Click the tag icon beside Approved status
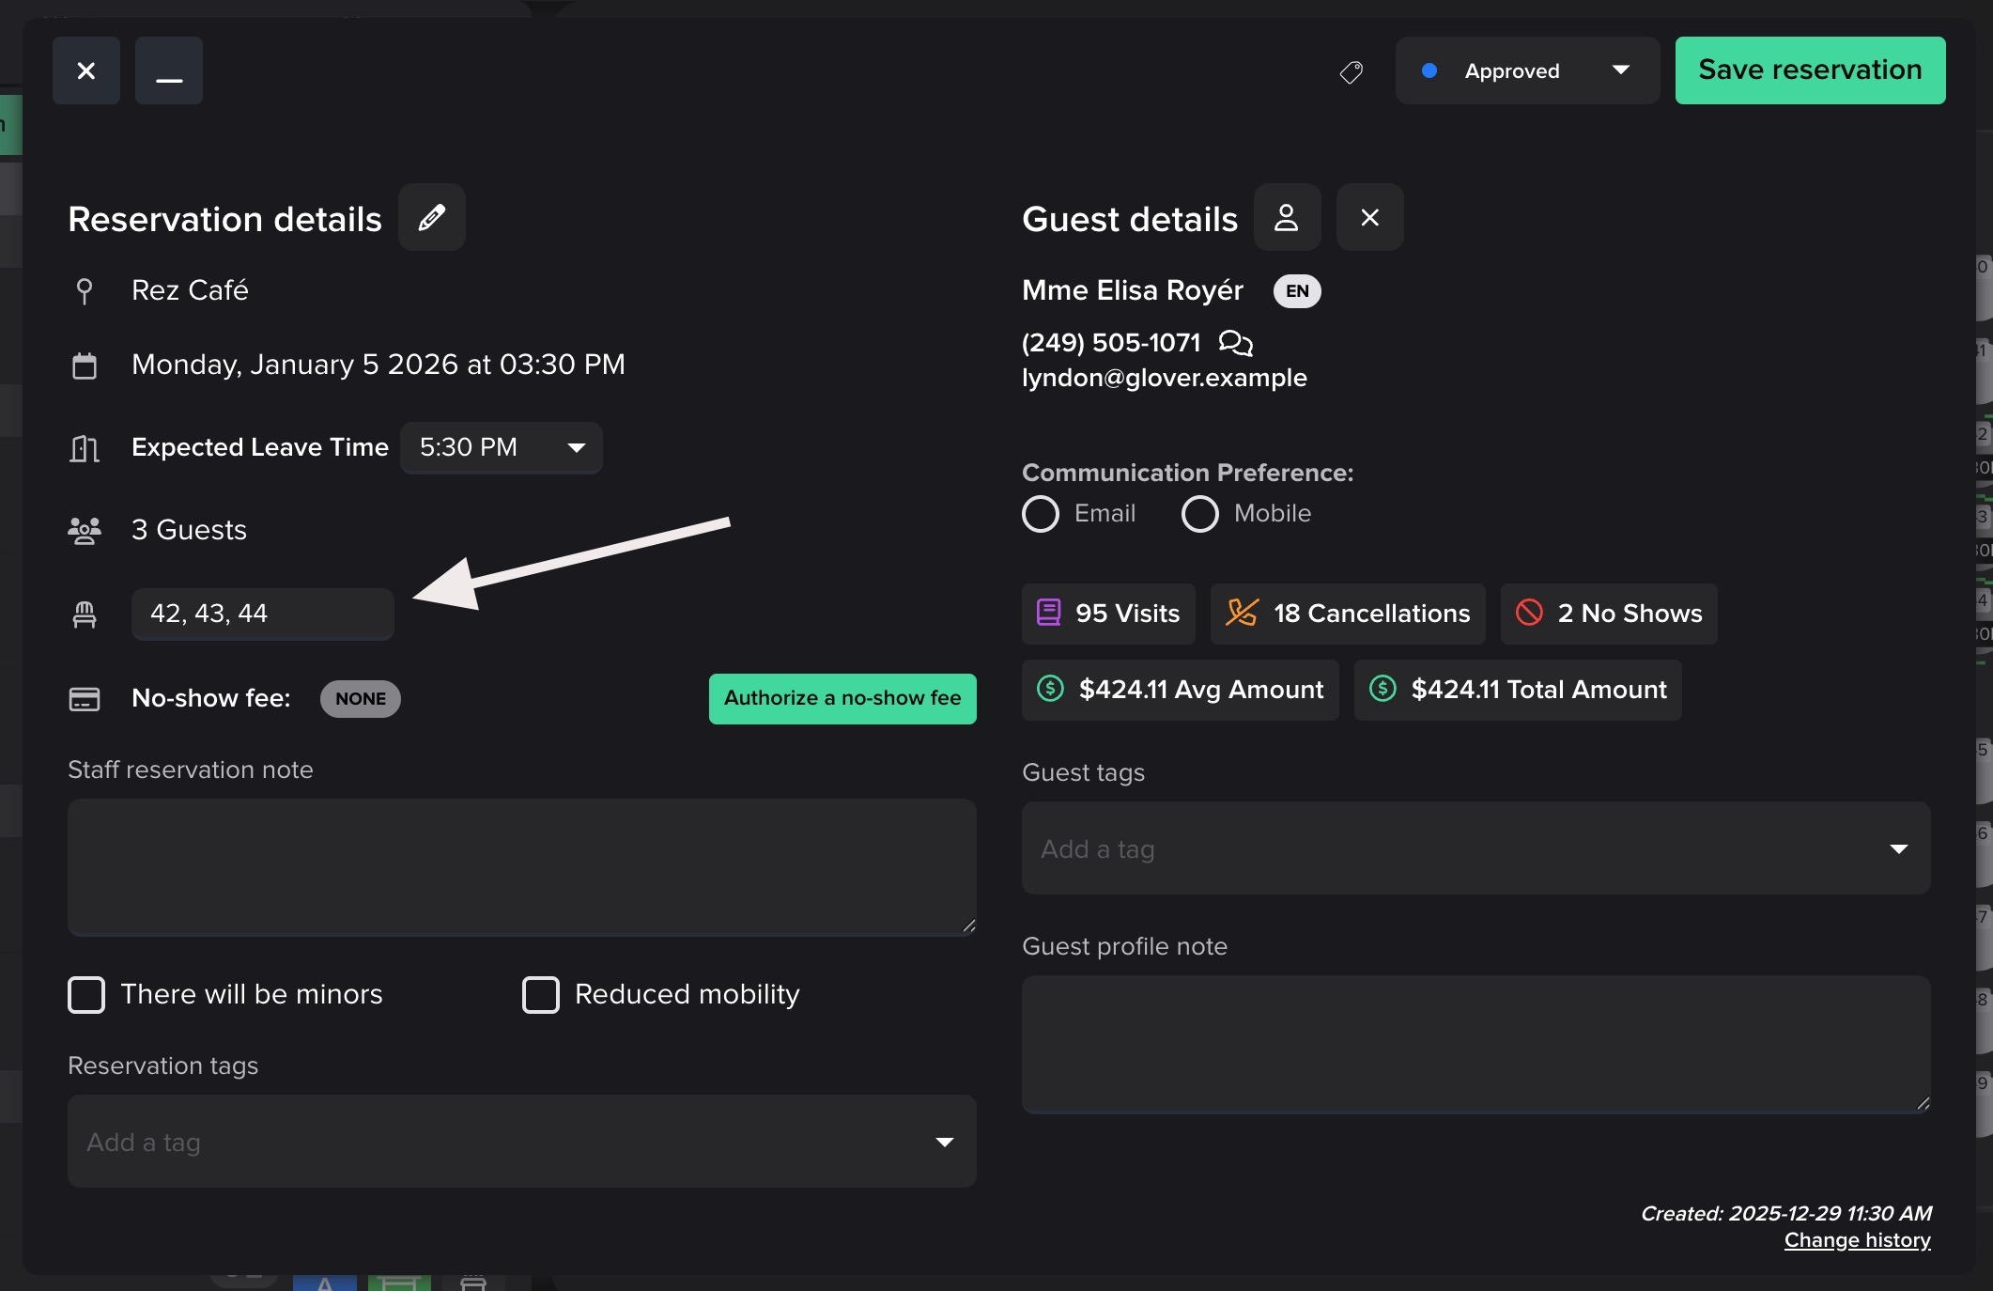Screen dimensions: 1993x1291 [x=1351, y=71]
